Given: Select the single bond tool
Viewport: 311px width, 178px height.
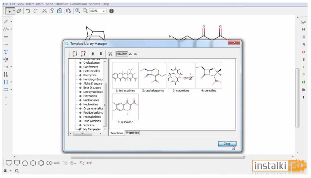Looking at the screenshot, I should click(6, 22).
